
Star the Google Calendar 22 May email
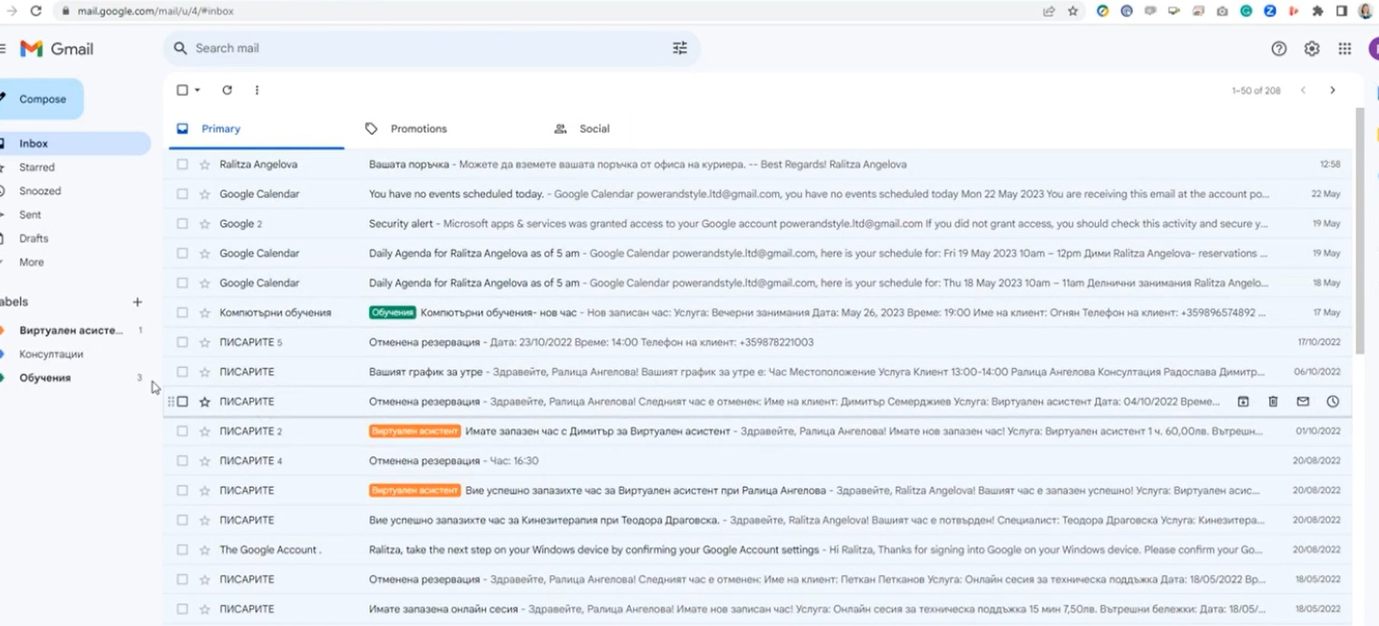(x=204, y=194)
